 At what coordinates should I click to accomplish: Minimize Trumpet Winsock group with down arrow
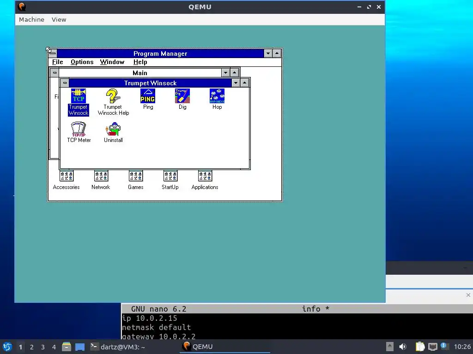[x=236, y=83]
